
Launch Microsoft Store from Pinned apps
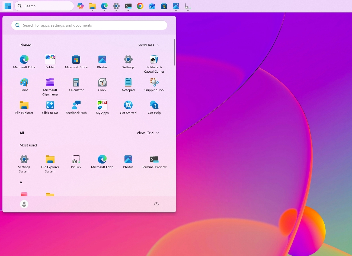pos(76,62)
